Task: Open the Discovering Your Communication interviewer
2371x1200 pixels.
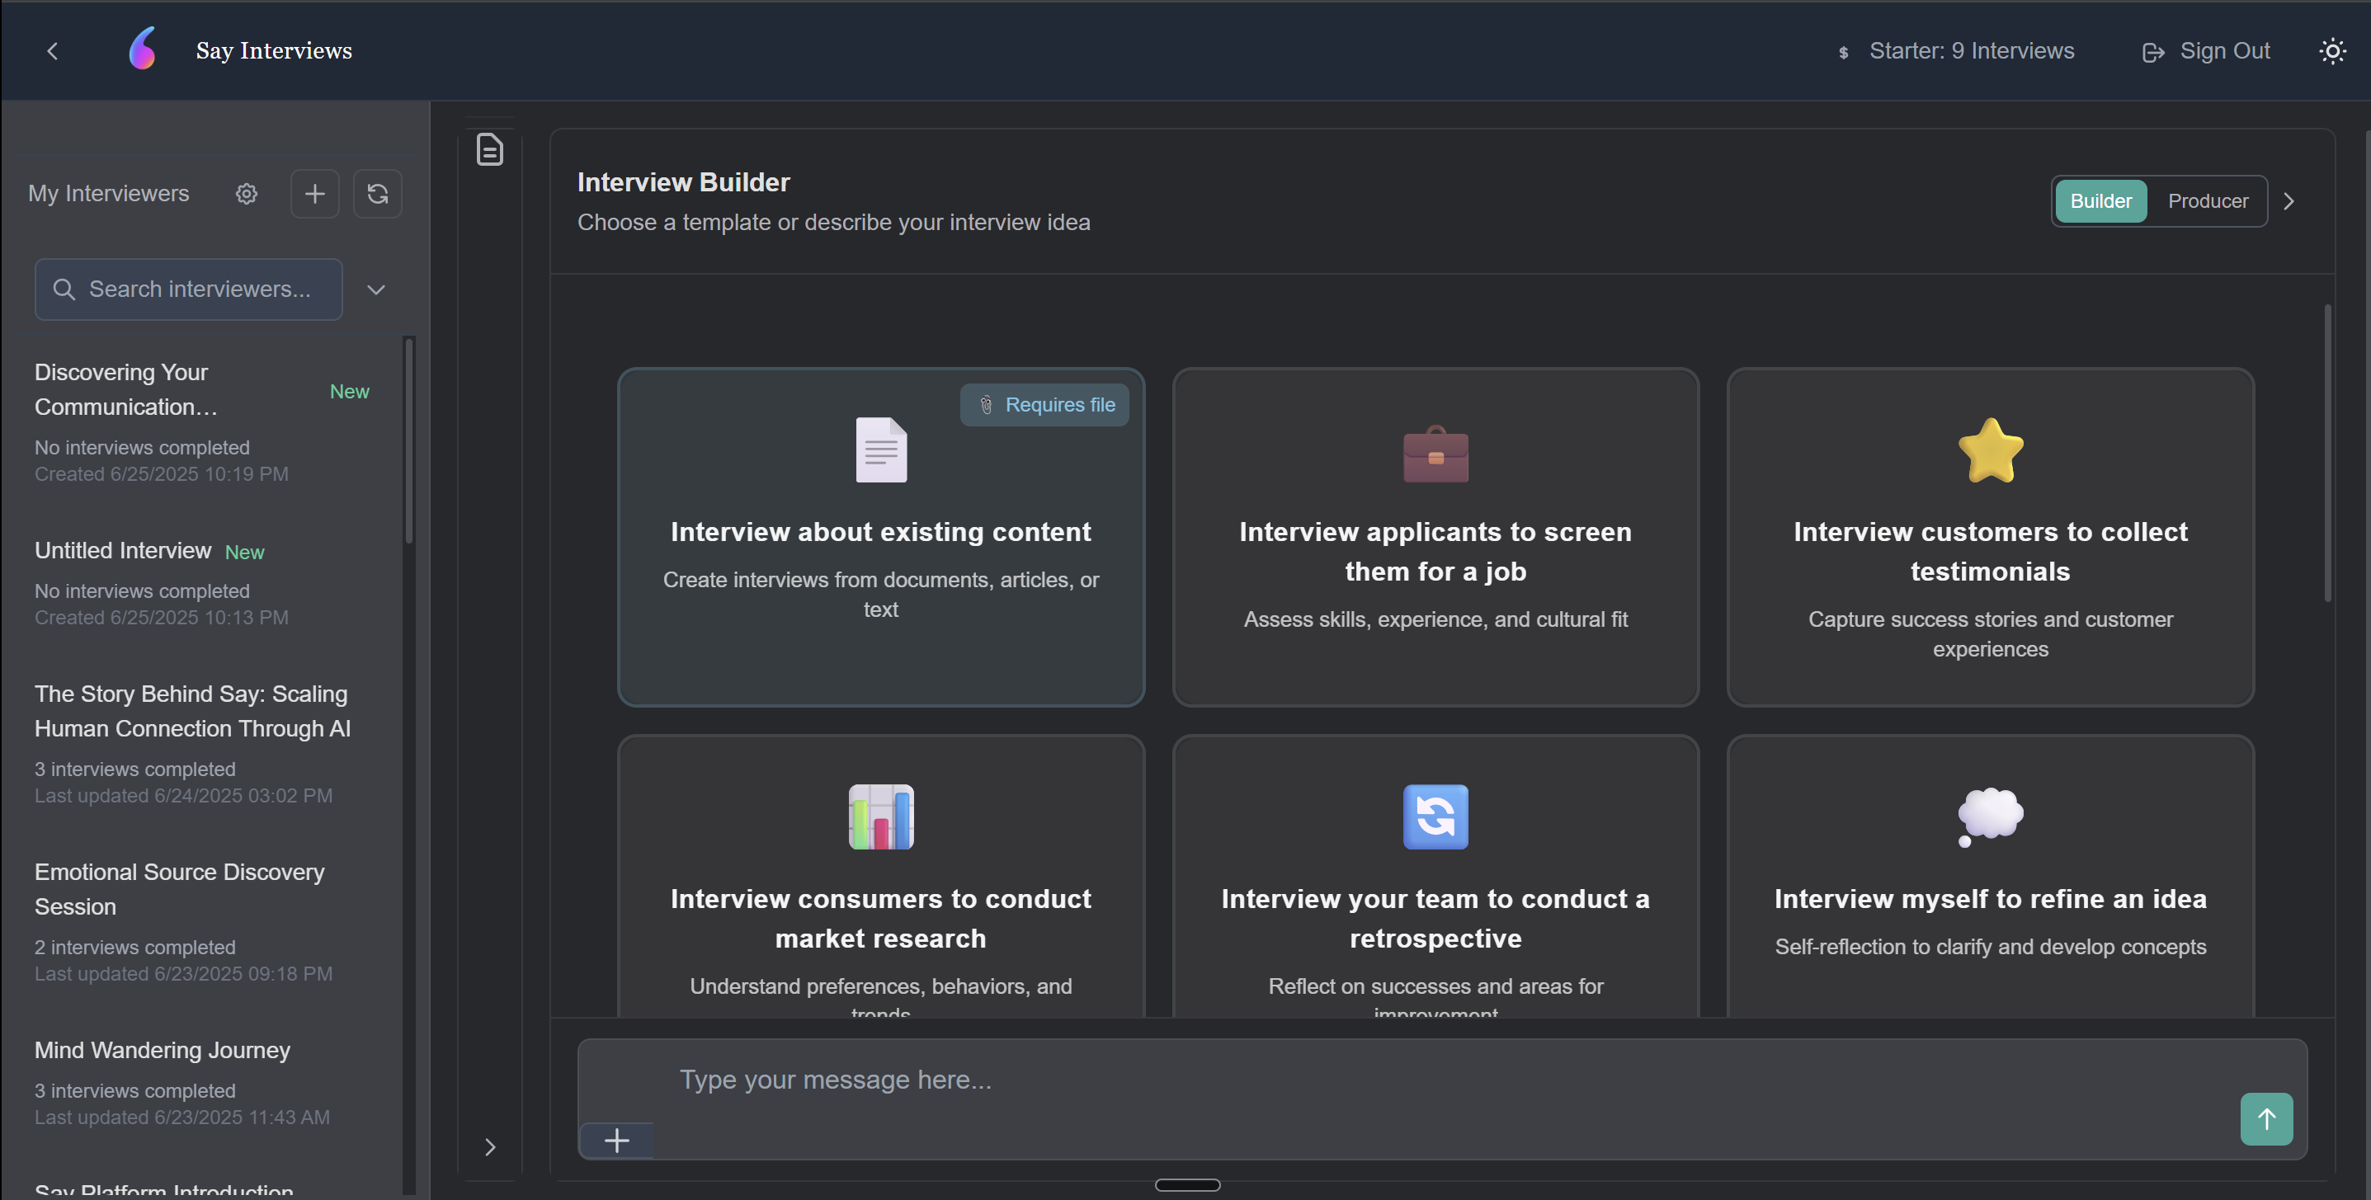Action: 202,422
